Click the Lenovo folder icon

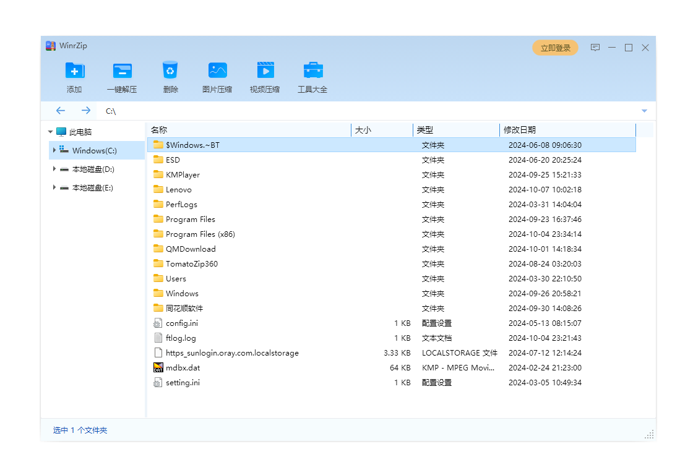click(158, 189)
